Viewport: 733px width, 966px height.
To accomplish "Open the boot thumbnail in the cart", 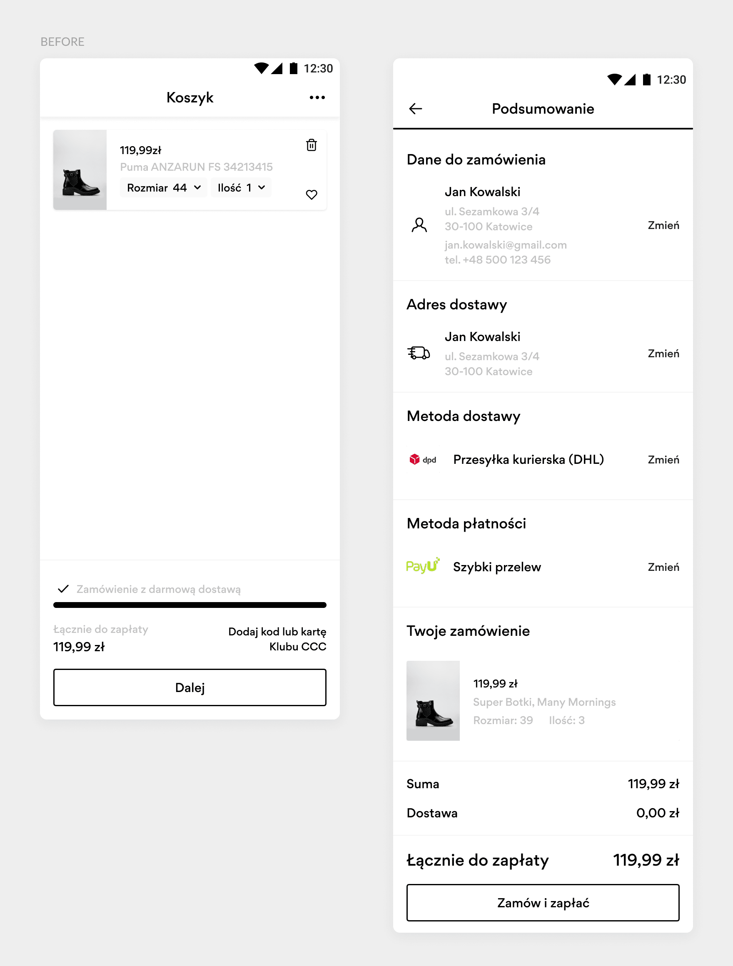I will pyautogui.click(x=80, y=170).
